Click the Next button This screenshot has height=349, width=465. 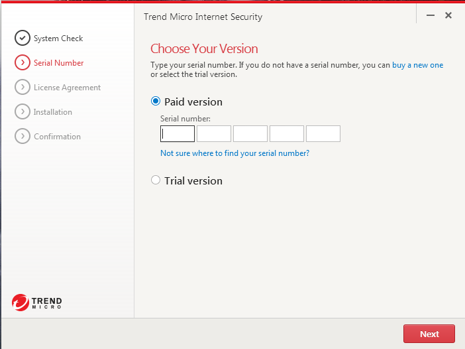point(429,334)
